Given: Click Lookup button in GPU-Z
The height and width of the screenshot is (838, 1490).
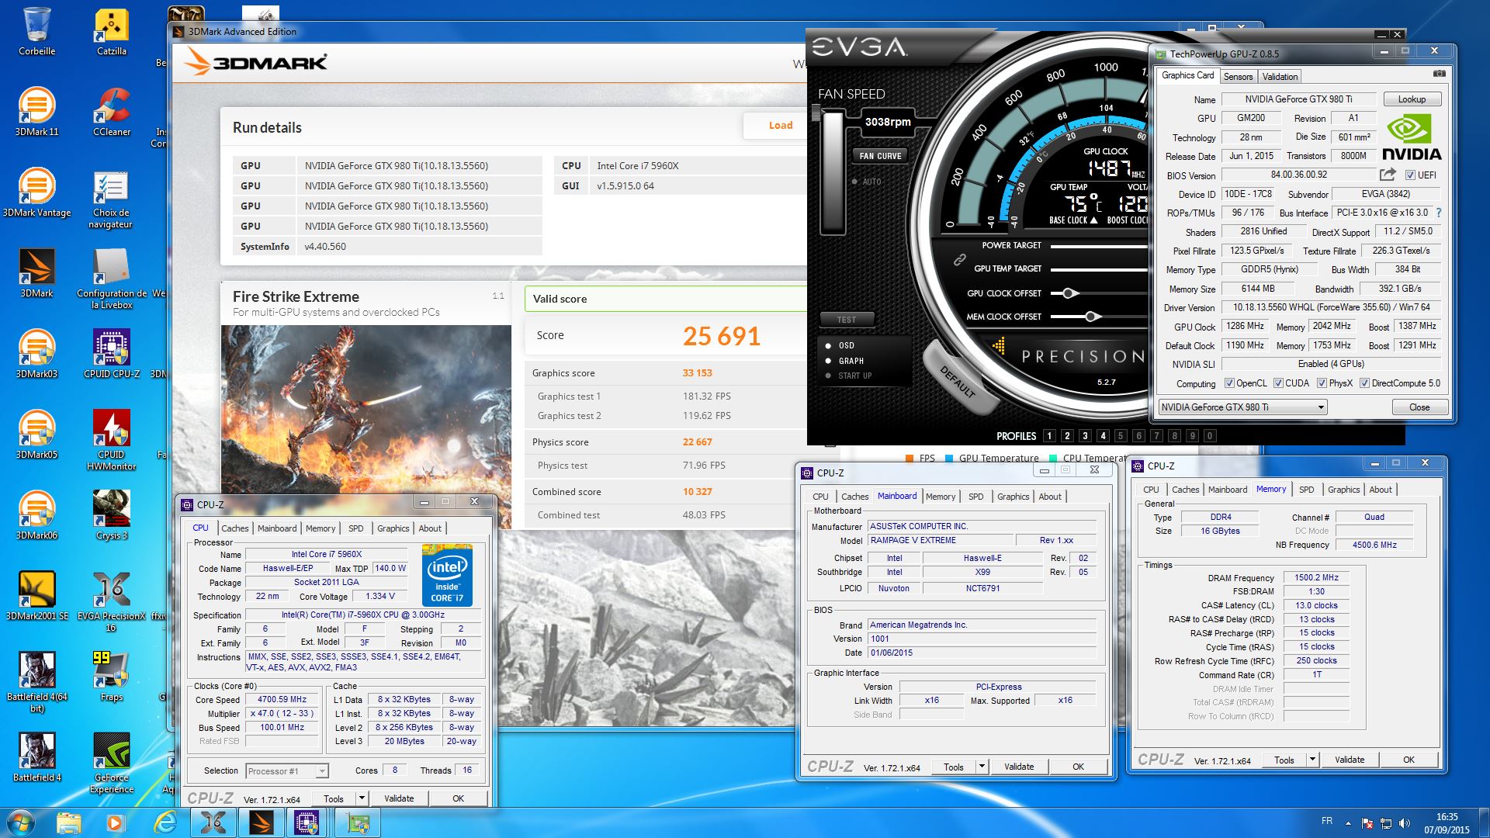Looking at the screenshot, I should pos(1412,99).
